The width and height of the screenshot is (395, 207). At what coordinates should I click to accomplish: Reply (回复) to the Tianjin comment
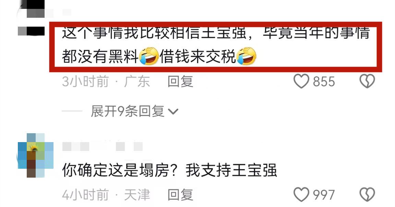[x=180, y=195]
